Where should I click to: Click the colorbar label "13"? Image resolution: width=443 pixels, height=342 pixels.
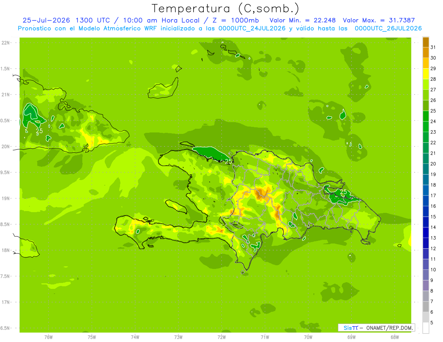(433, 238)
